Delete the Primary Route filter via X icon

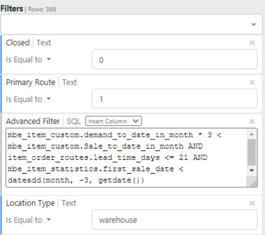point(252,82)
